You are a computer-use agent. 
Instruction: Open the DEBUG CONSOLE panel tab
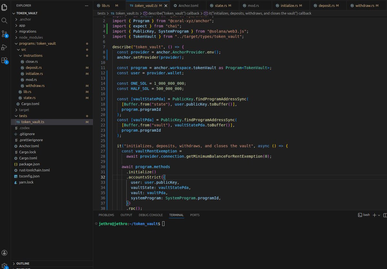tap(151, 215)
